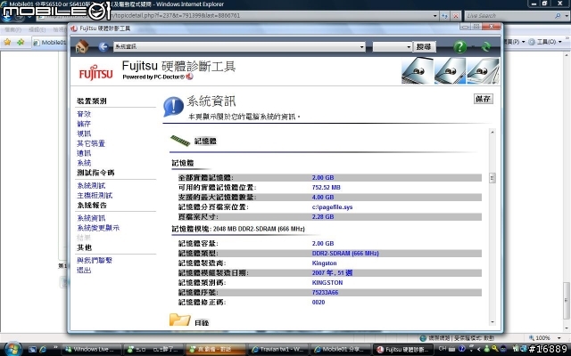Click 4.00 GB maximum memory value
Image resolution: width=571 pixels, height=356 pixels.
323,198
